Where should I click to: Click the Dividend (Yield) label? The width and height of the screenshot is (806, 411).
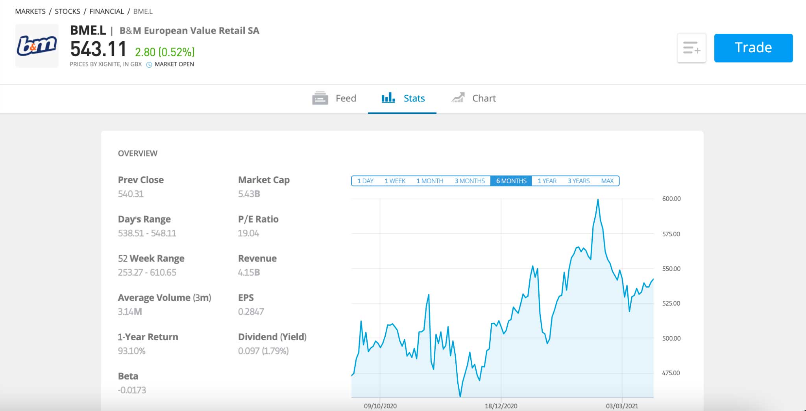click(x=272, y=337)
